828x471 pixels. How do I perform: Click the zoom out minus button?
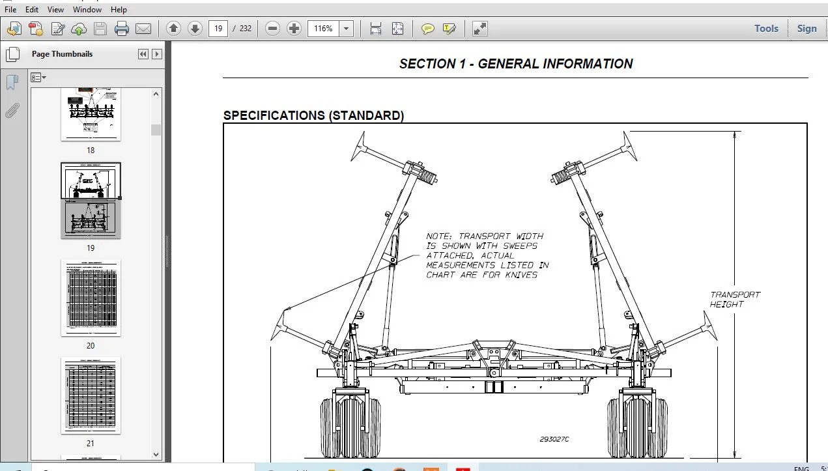click(273, 29)
